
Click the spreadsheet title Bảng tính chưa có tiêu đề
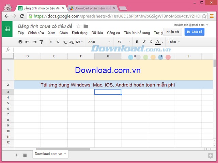pos(45,26)
